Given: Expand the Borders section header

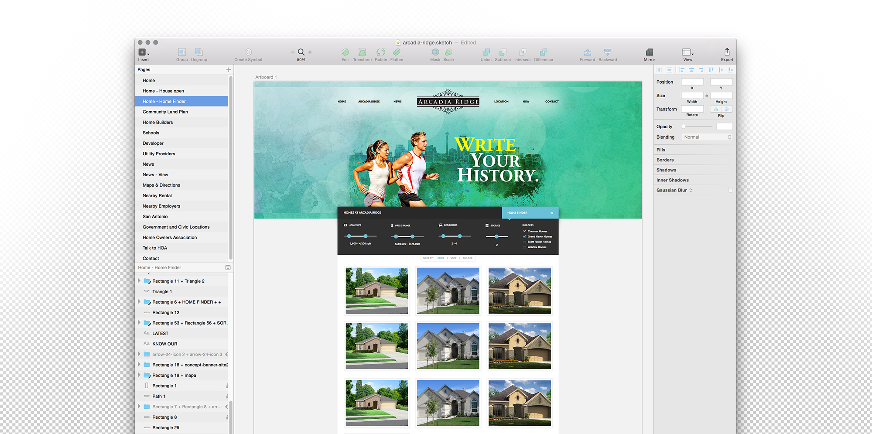Looking at the screenshot, I should (694, 160).
